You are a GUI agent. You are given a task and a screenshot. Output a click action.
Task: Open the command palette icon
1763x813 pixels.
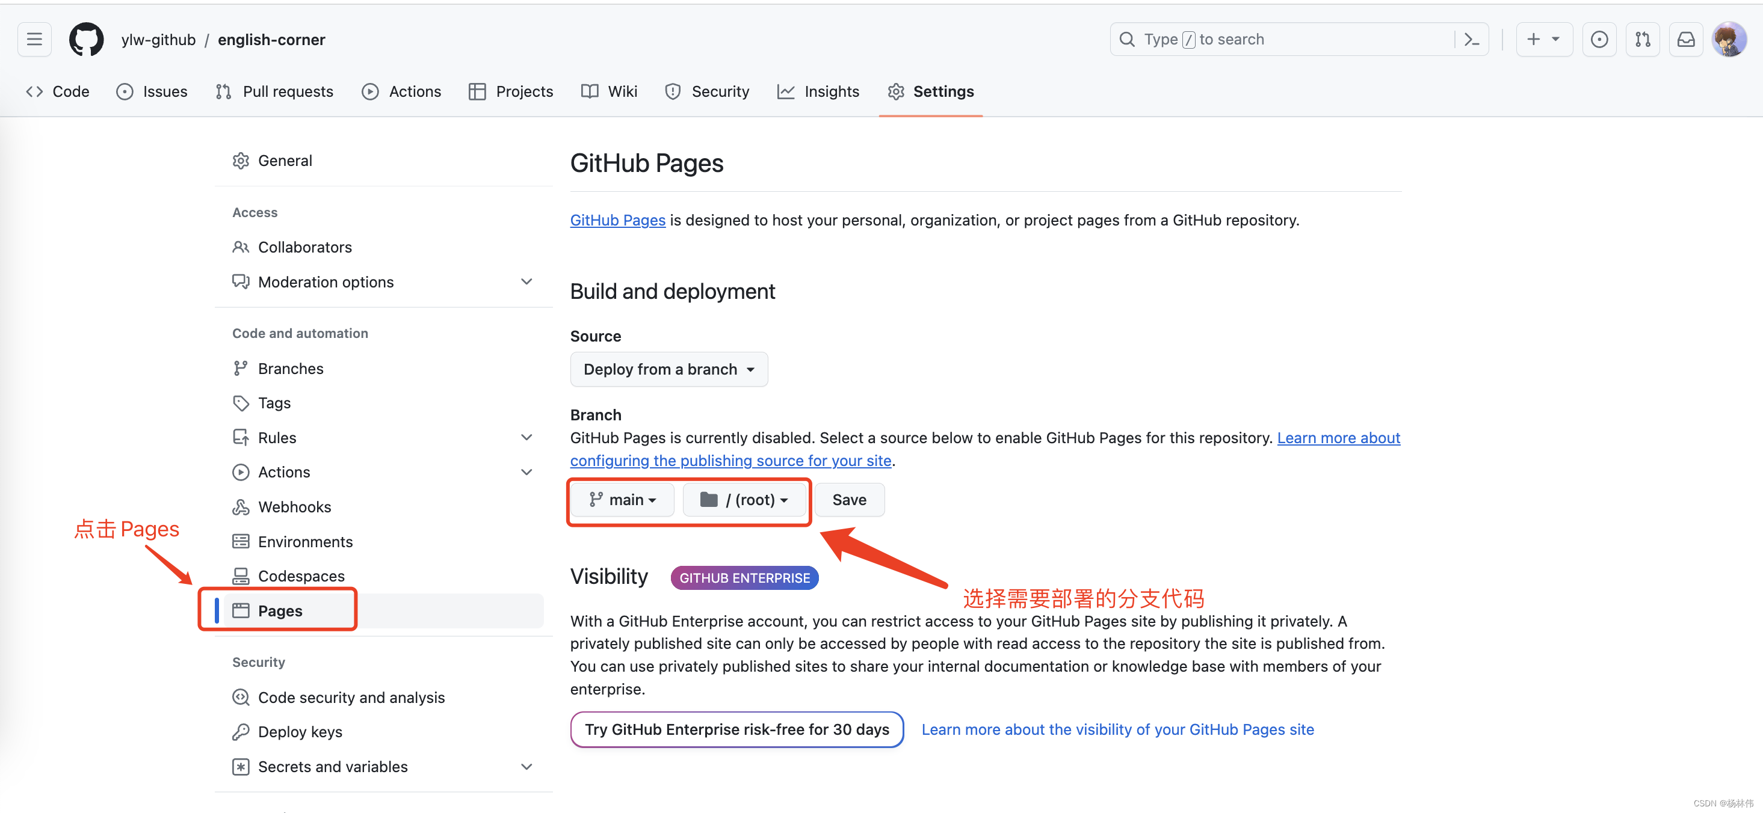click(1471, 40)
